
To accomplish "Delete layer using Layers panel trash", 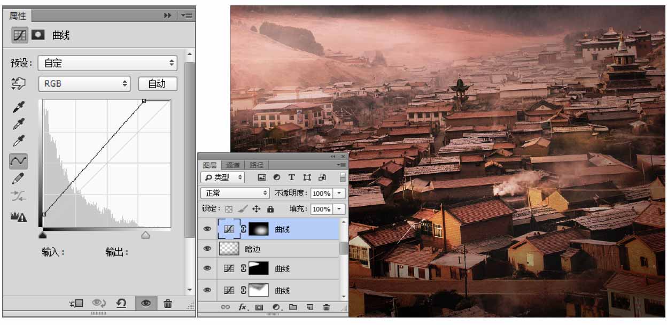I will pyautogui.click(x=326, y=307).
